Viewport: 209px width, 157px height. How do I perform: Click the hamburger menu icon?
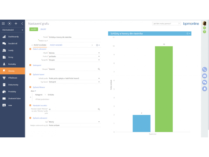(x=3, y=23)
